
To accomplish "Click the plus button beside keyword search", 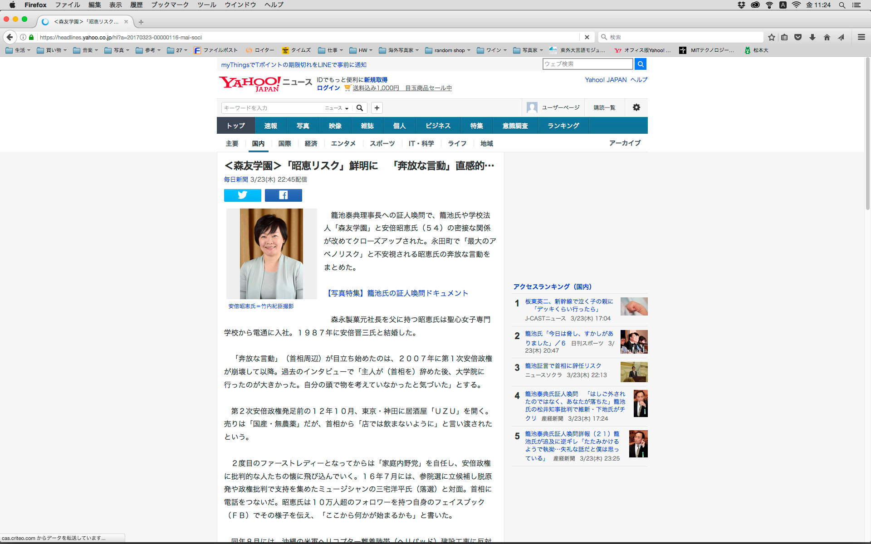I will (x=377, y=108).
